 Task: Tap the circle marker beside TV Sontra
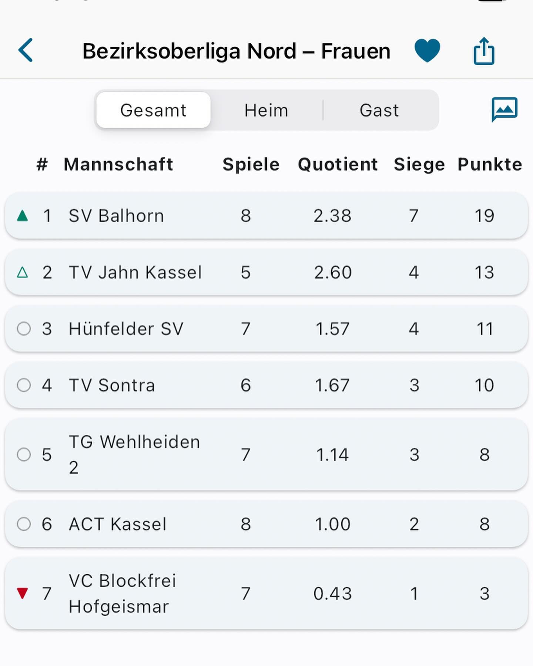point(24,385)
